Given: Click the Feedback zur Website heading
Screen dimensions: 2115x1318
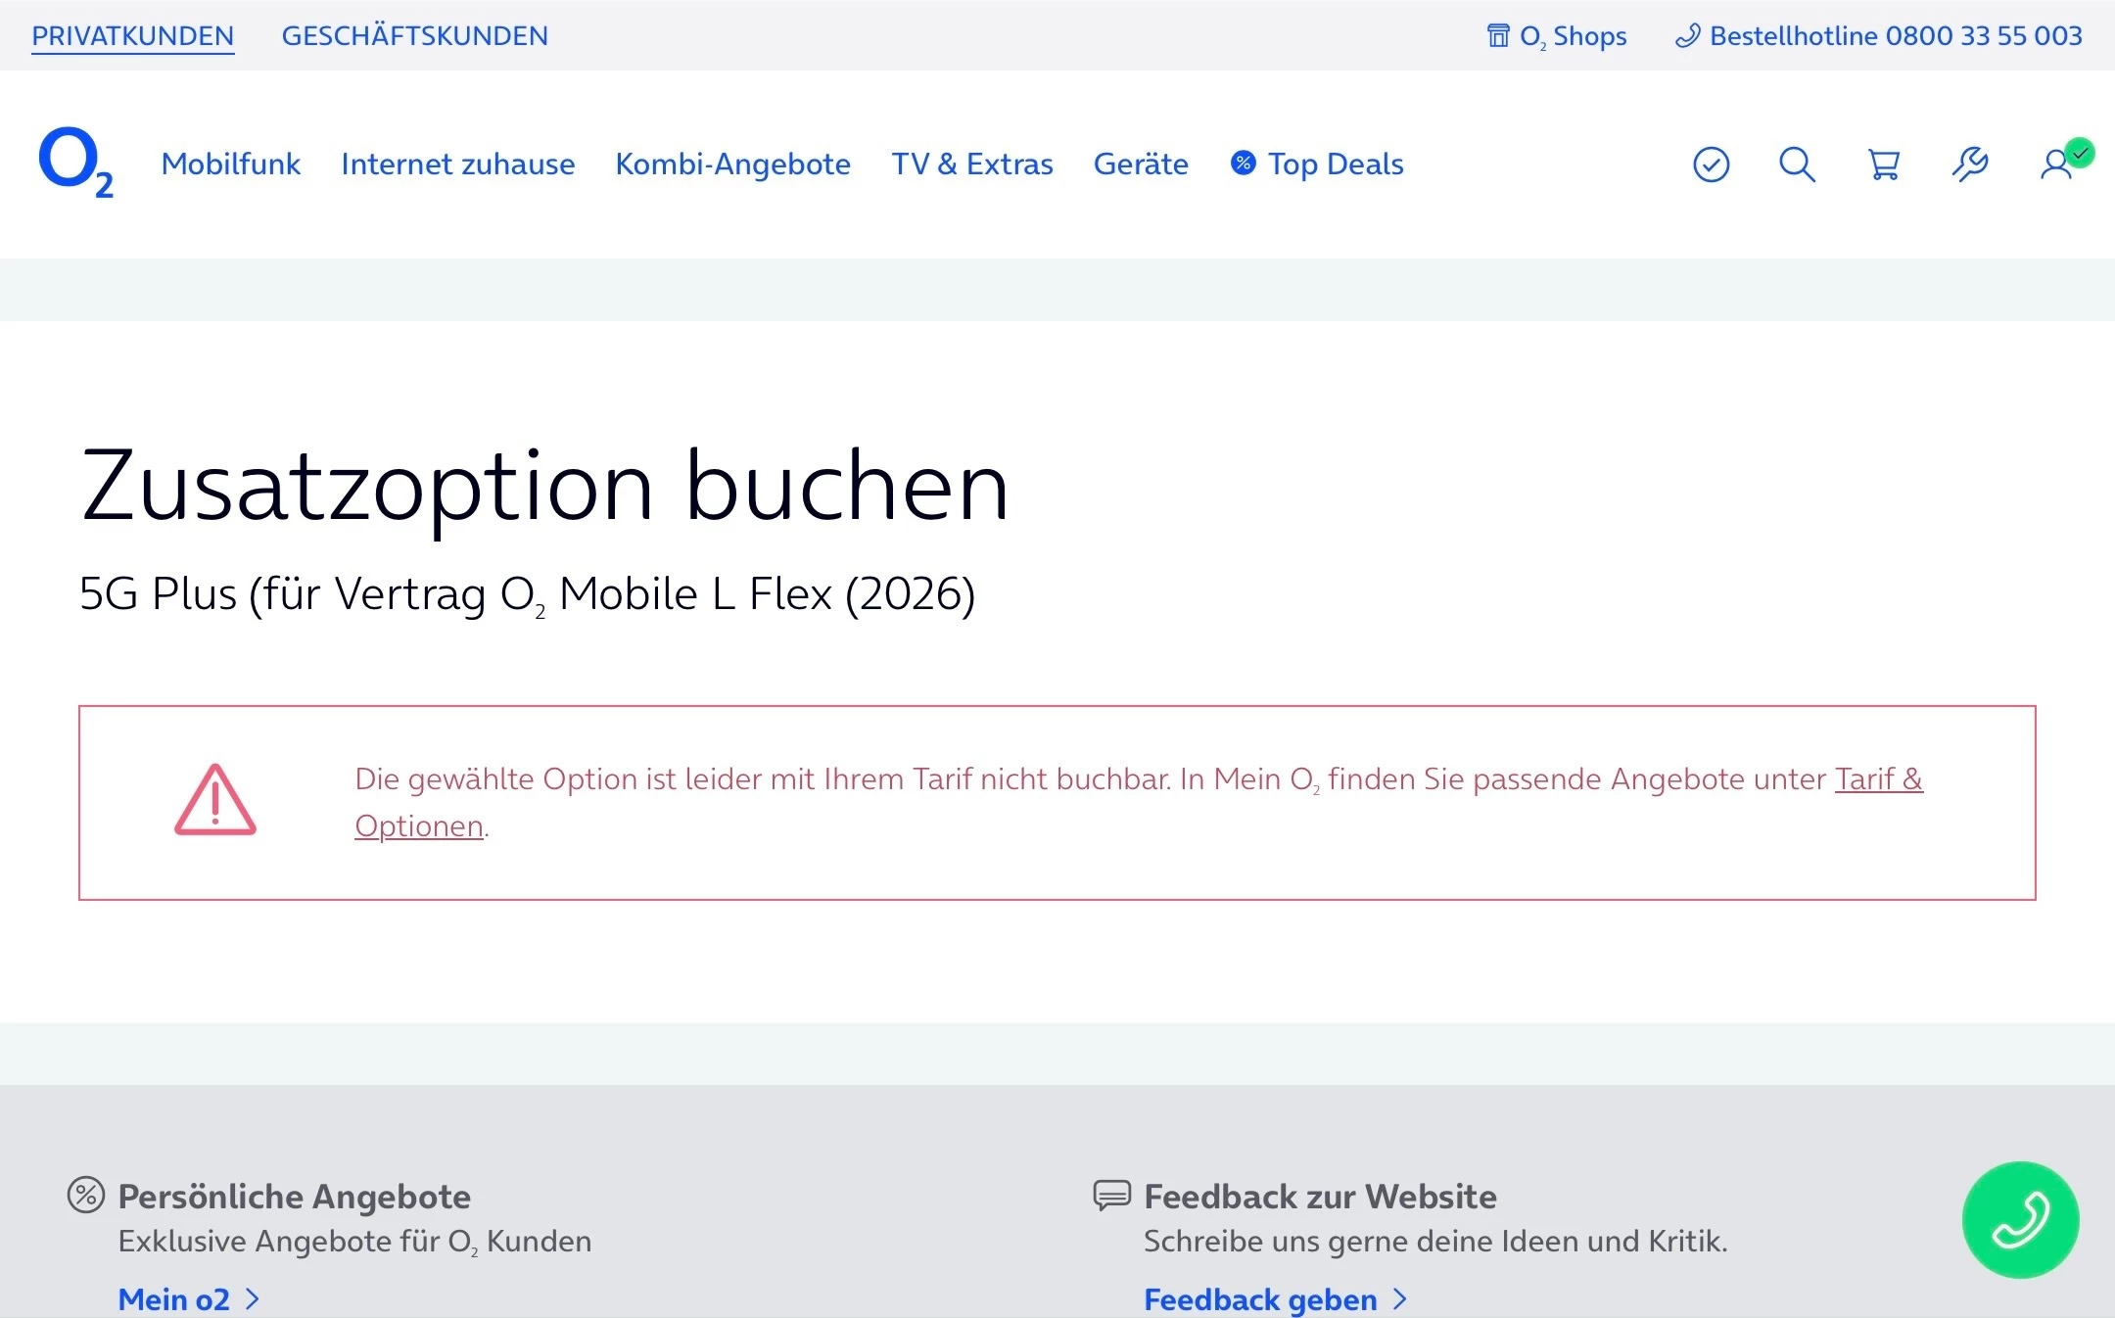Looking at the screenshot, I should (1321, 1196).
